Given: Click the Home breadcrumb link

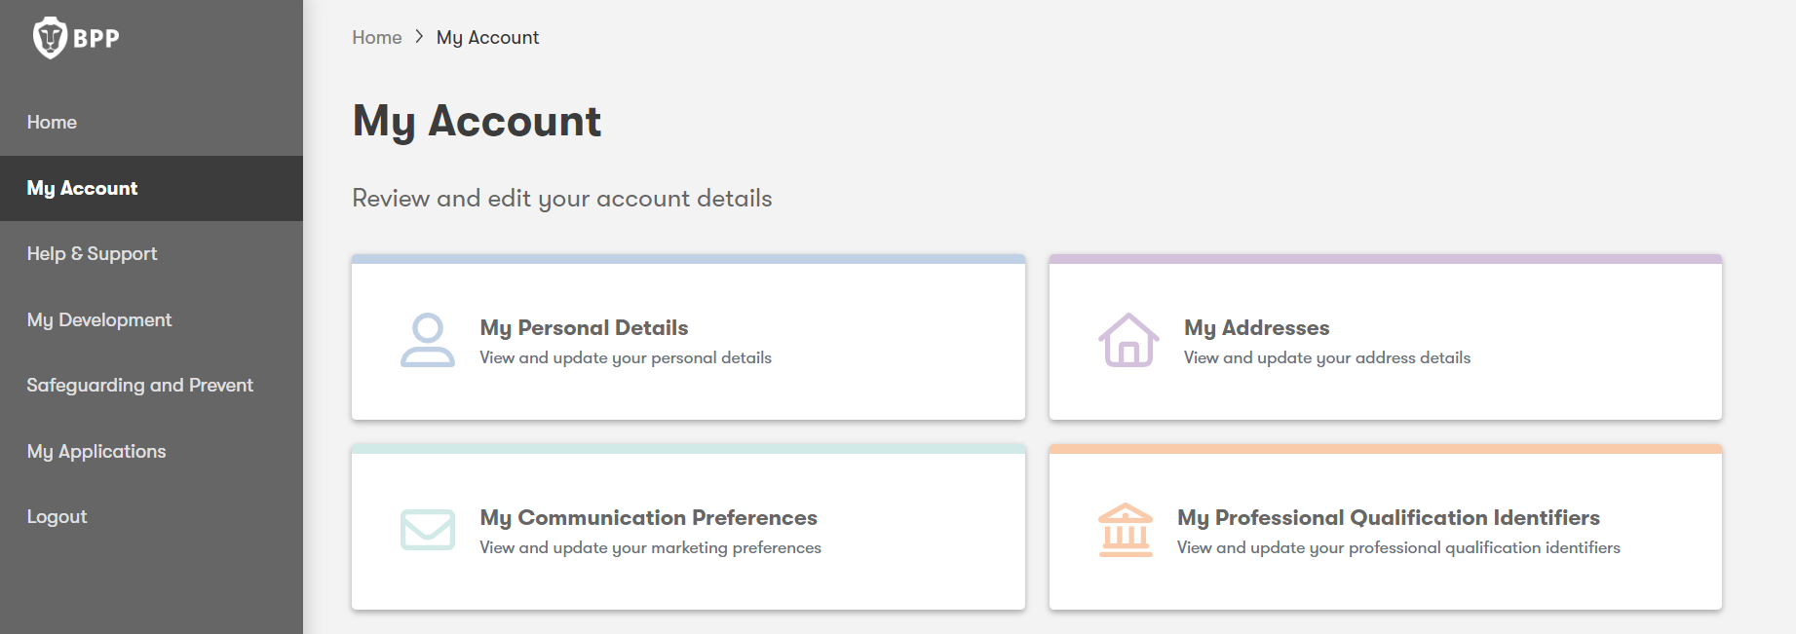Looking at the screenshot, I should (377, 37).
